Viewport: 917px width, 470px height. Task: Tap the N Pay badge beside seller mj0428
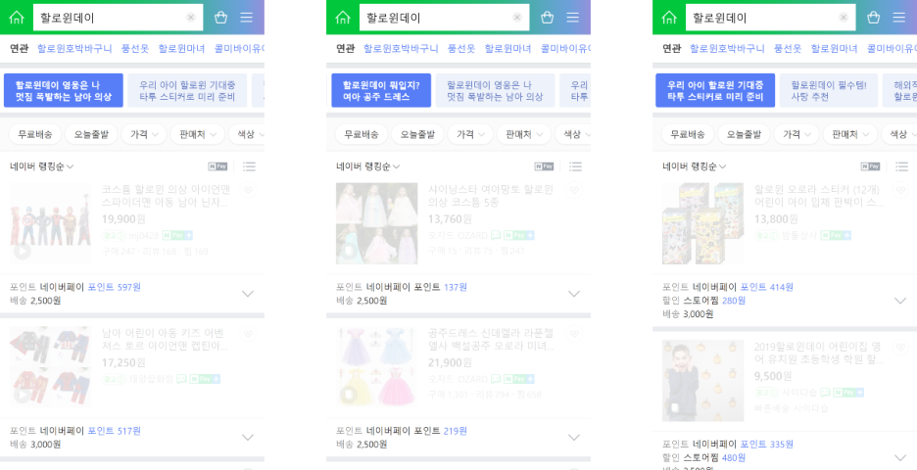[x=177, y=236]
